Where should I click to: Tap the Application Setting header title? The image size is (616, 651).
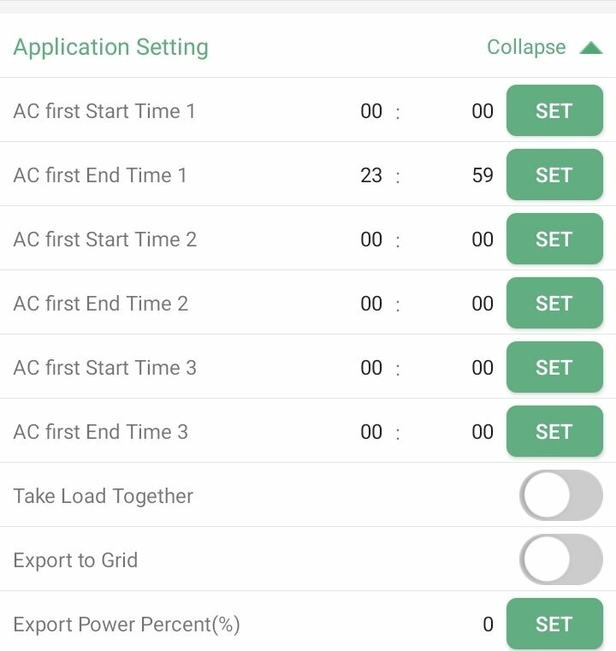point(111,47)
